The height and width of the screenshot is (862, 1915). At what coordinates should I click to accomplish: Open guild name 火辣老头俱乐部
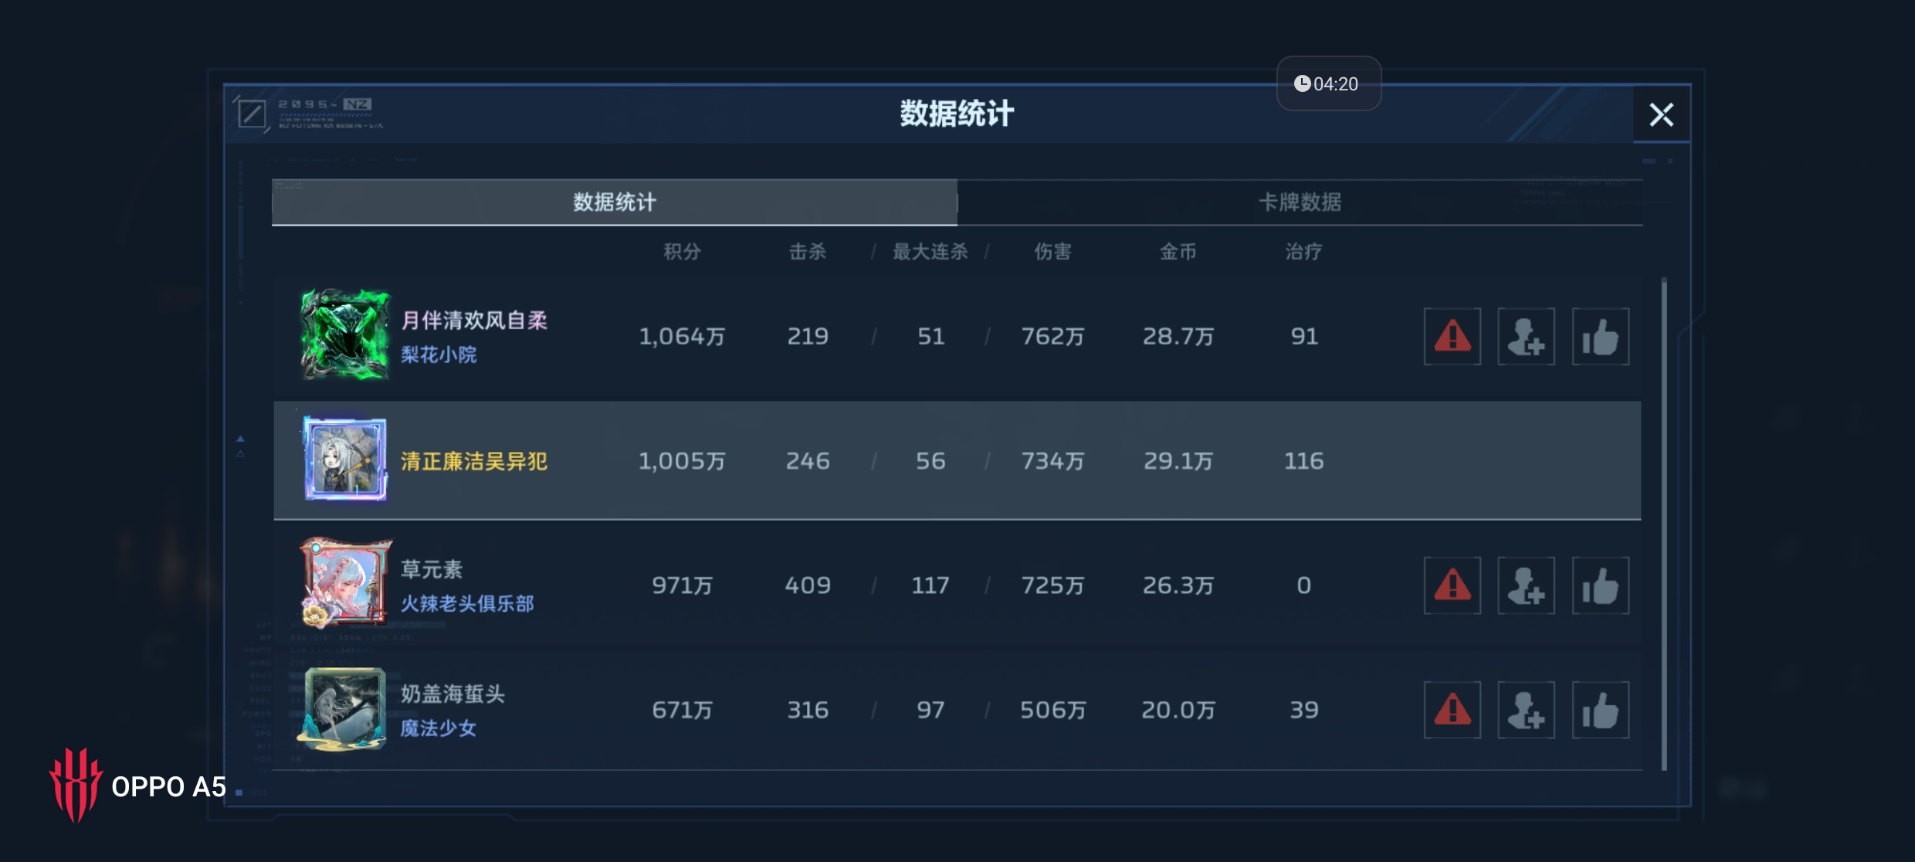467,604
